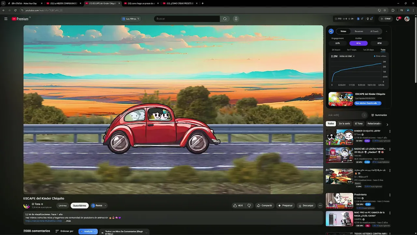Click vidIQ 772 clock stat in header
The height and width of the screenshot is (235, 417).
tap(338, 19)
